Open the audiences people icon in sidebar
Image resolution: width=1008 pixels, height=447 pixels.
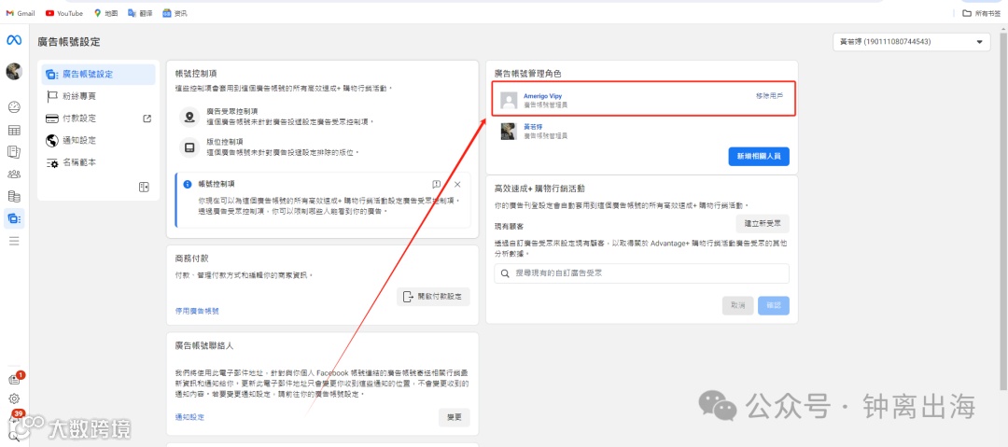coord(14,175)
